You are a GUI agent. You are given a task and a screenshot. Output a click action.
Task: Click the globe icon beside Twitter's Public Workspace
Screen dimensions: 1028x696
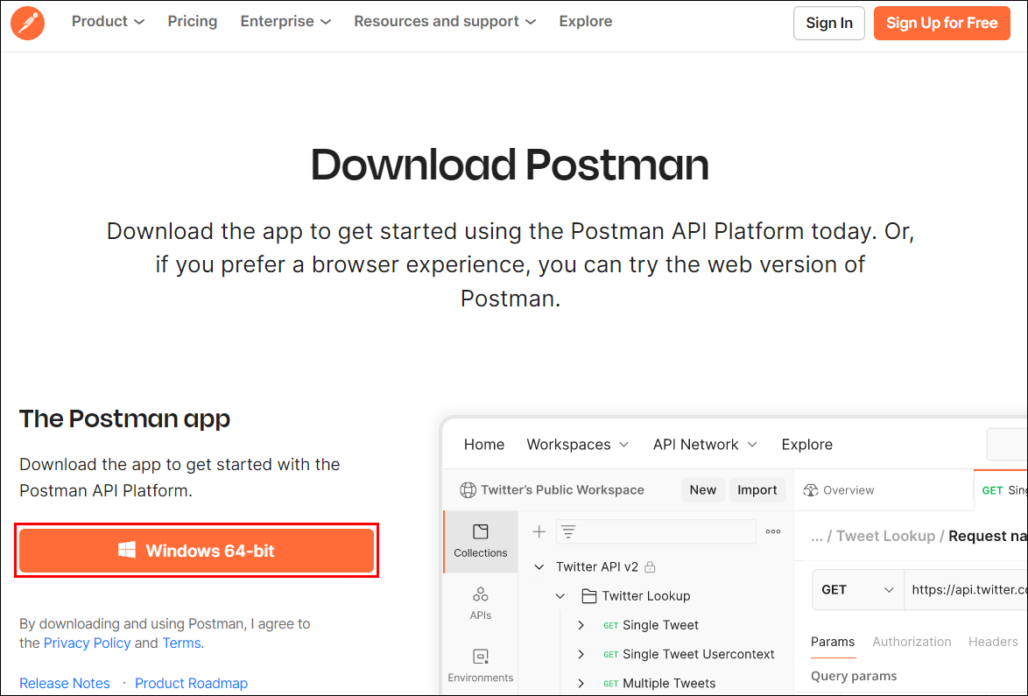coord(468,490)
